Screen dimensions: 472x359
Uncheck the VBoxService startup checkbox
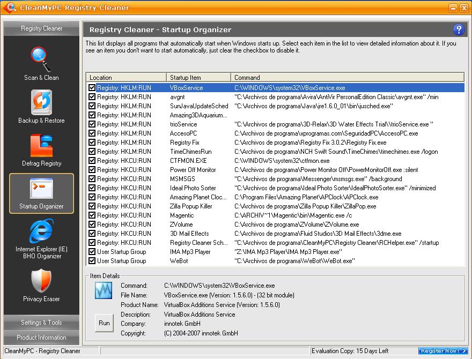92,87
